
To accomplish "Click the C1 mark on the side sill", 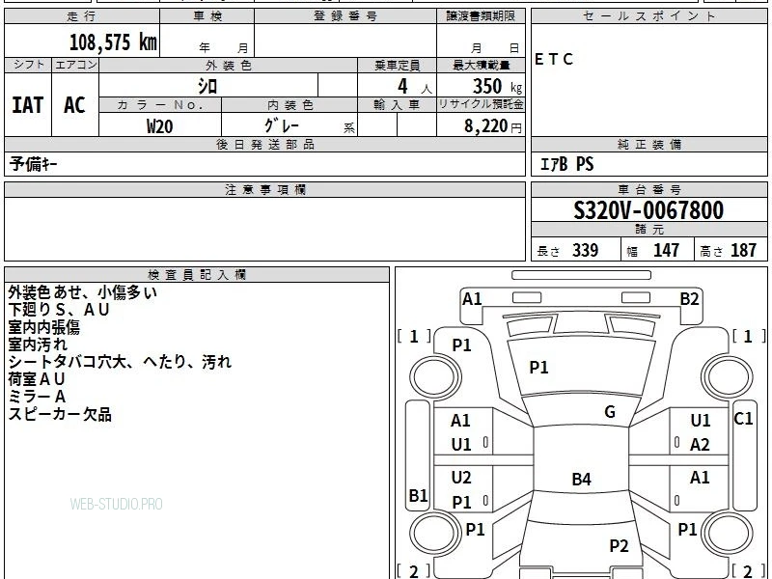I will 743,419.
